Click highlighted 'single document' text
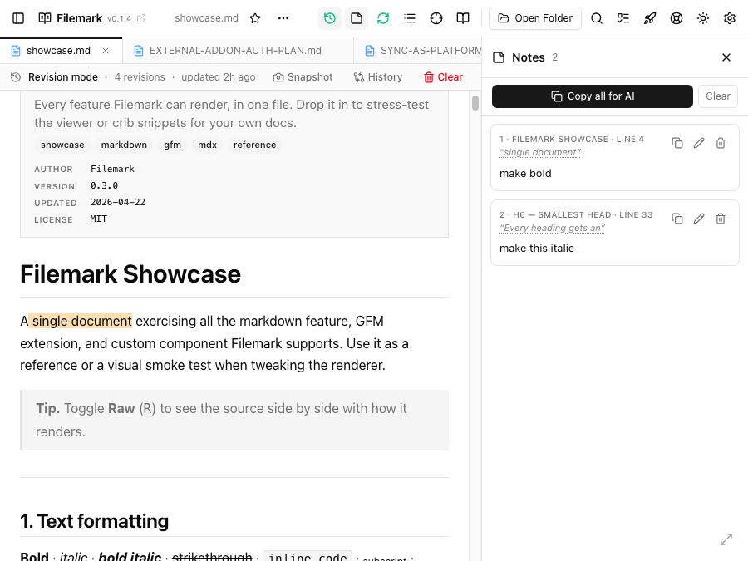This screenshot has height=561, width=748. click(81, 321)
